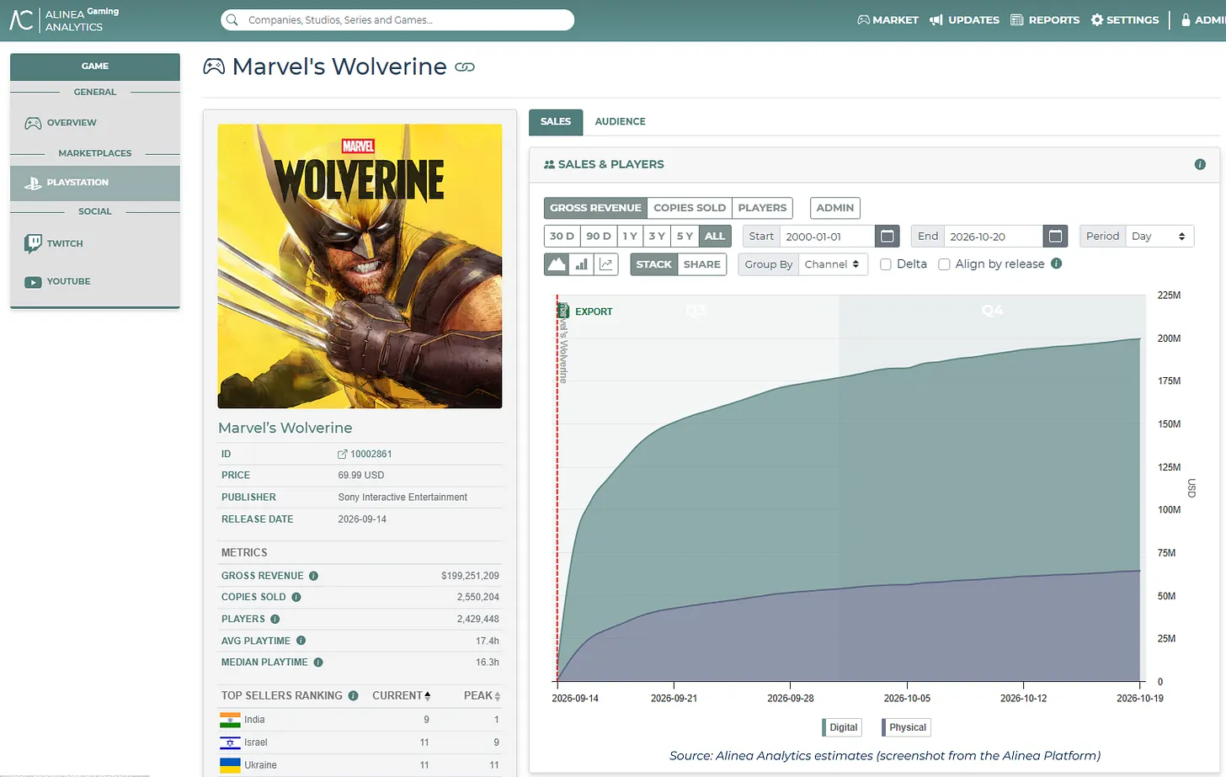Select the area chart type icon

557,264
